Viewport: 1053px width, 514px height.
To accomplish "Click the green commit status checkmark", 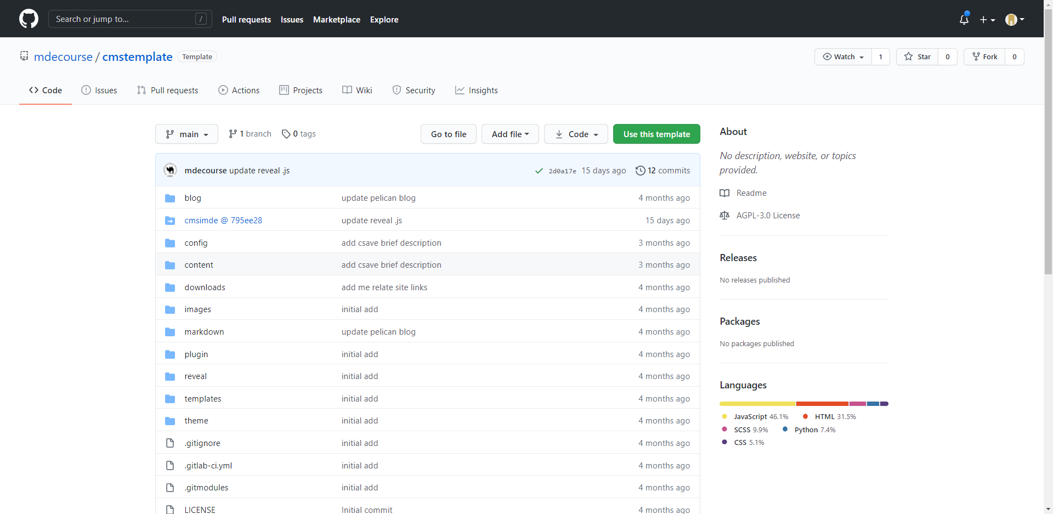I will (x=539, y=171).
